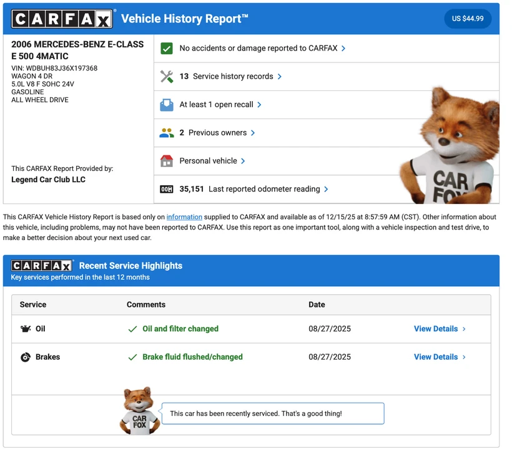
Task: Click the wrench service history icon
Action: click(167, 77)
